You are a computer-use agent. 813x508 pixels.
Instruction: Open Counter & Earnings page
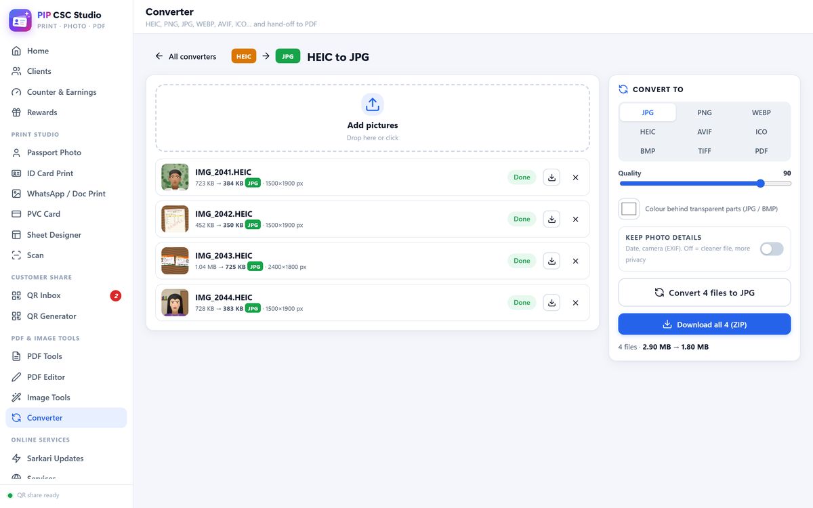click(x=66, y=92)
